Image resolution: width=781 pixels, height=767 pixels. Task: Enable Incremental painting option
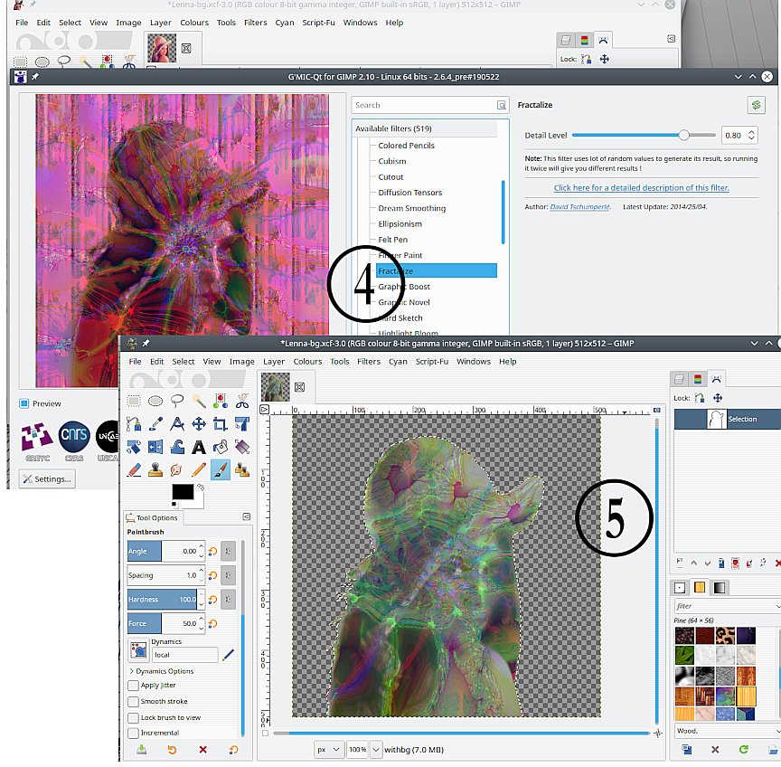click(133, 734)
